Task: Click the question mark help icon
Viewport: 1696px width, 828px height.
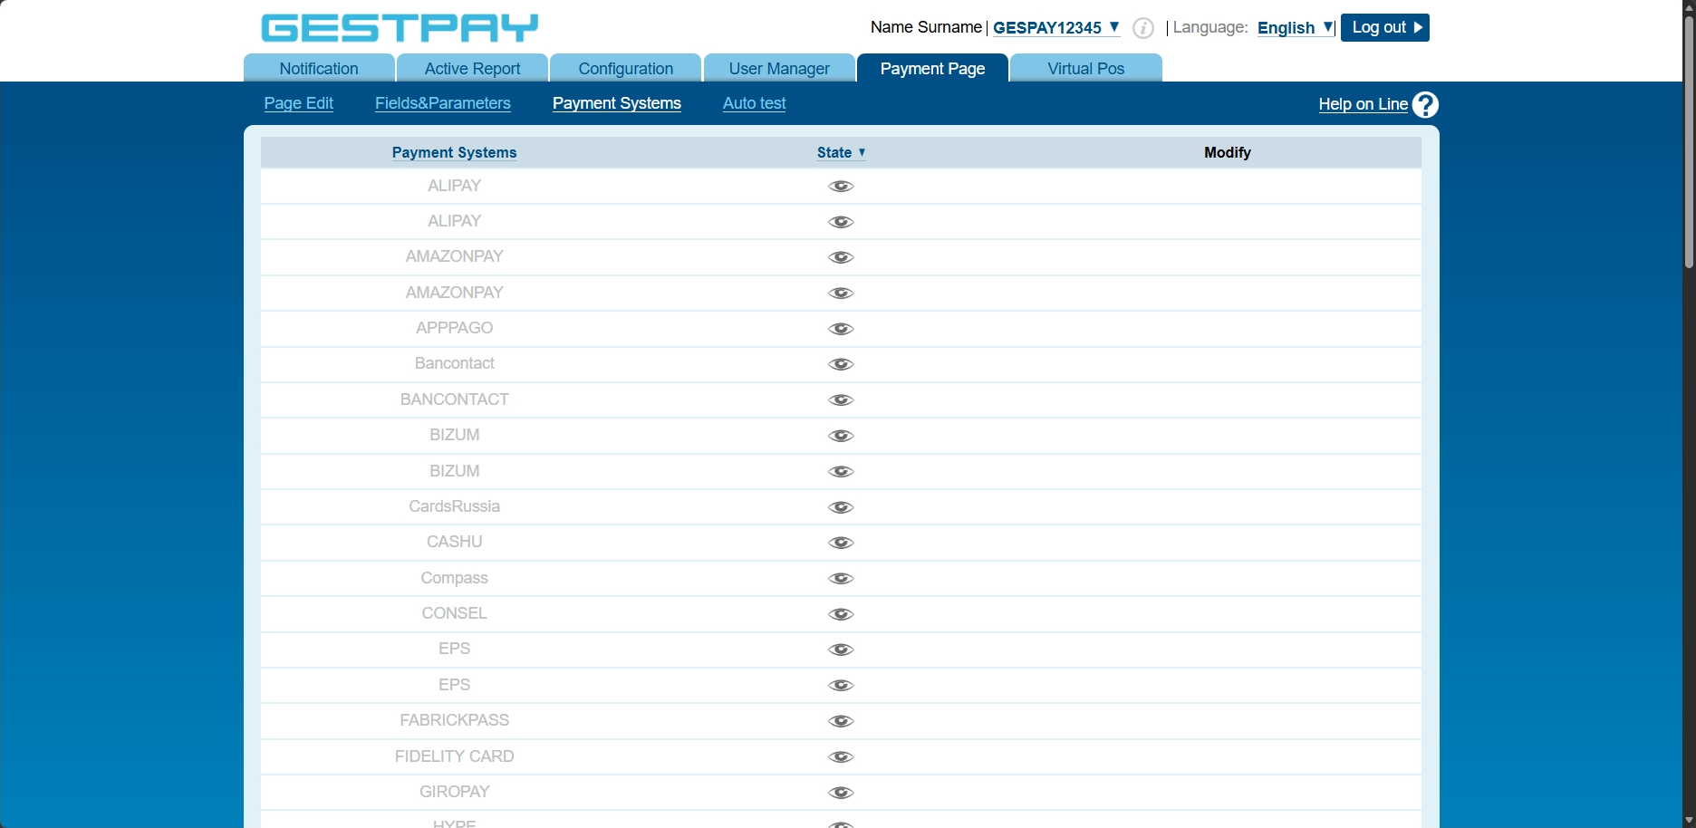Action: click(x=1425, y=105)
